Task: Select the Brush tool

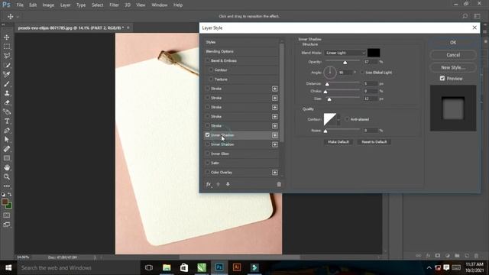Action: point(7,84)
